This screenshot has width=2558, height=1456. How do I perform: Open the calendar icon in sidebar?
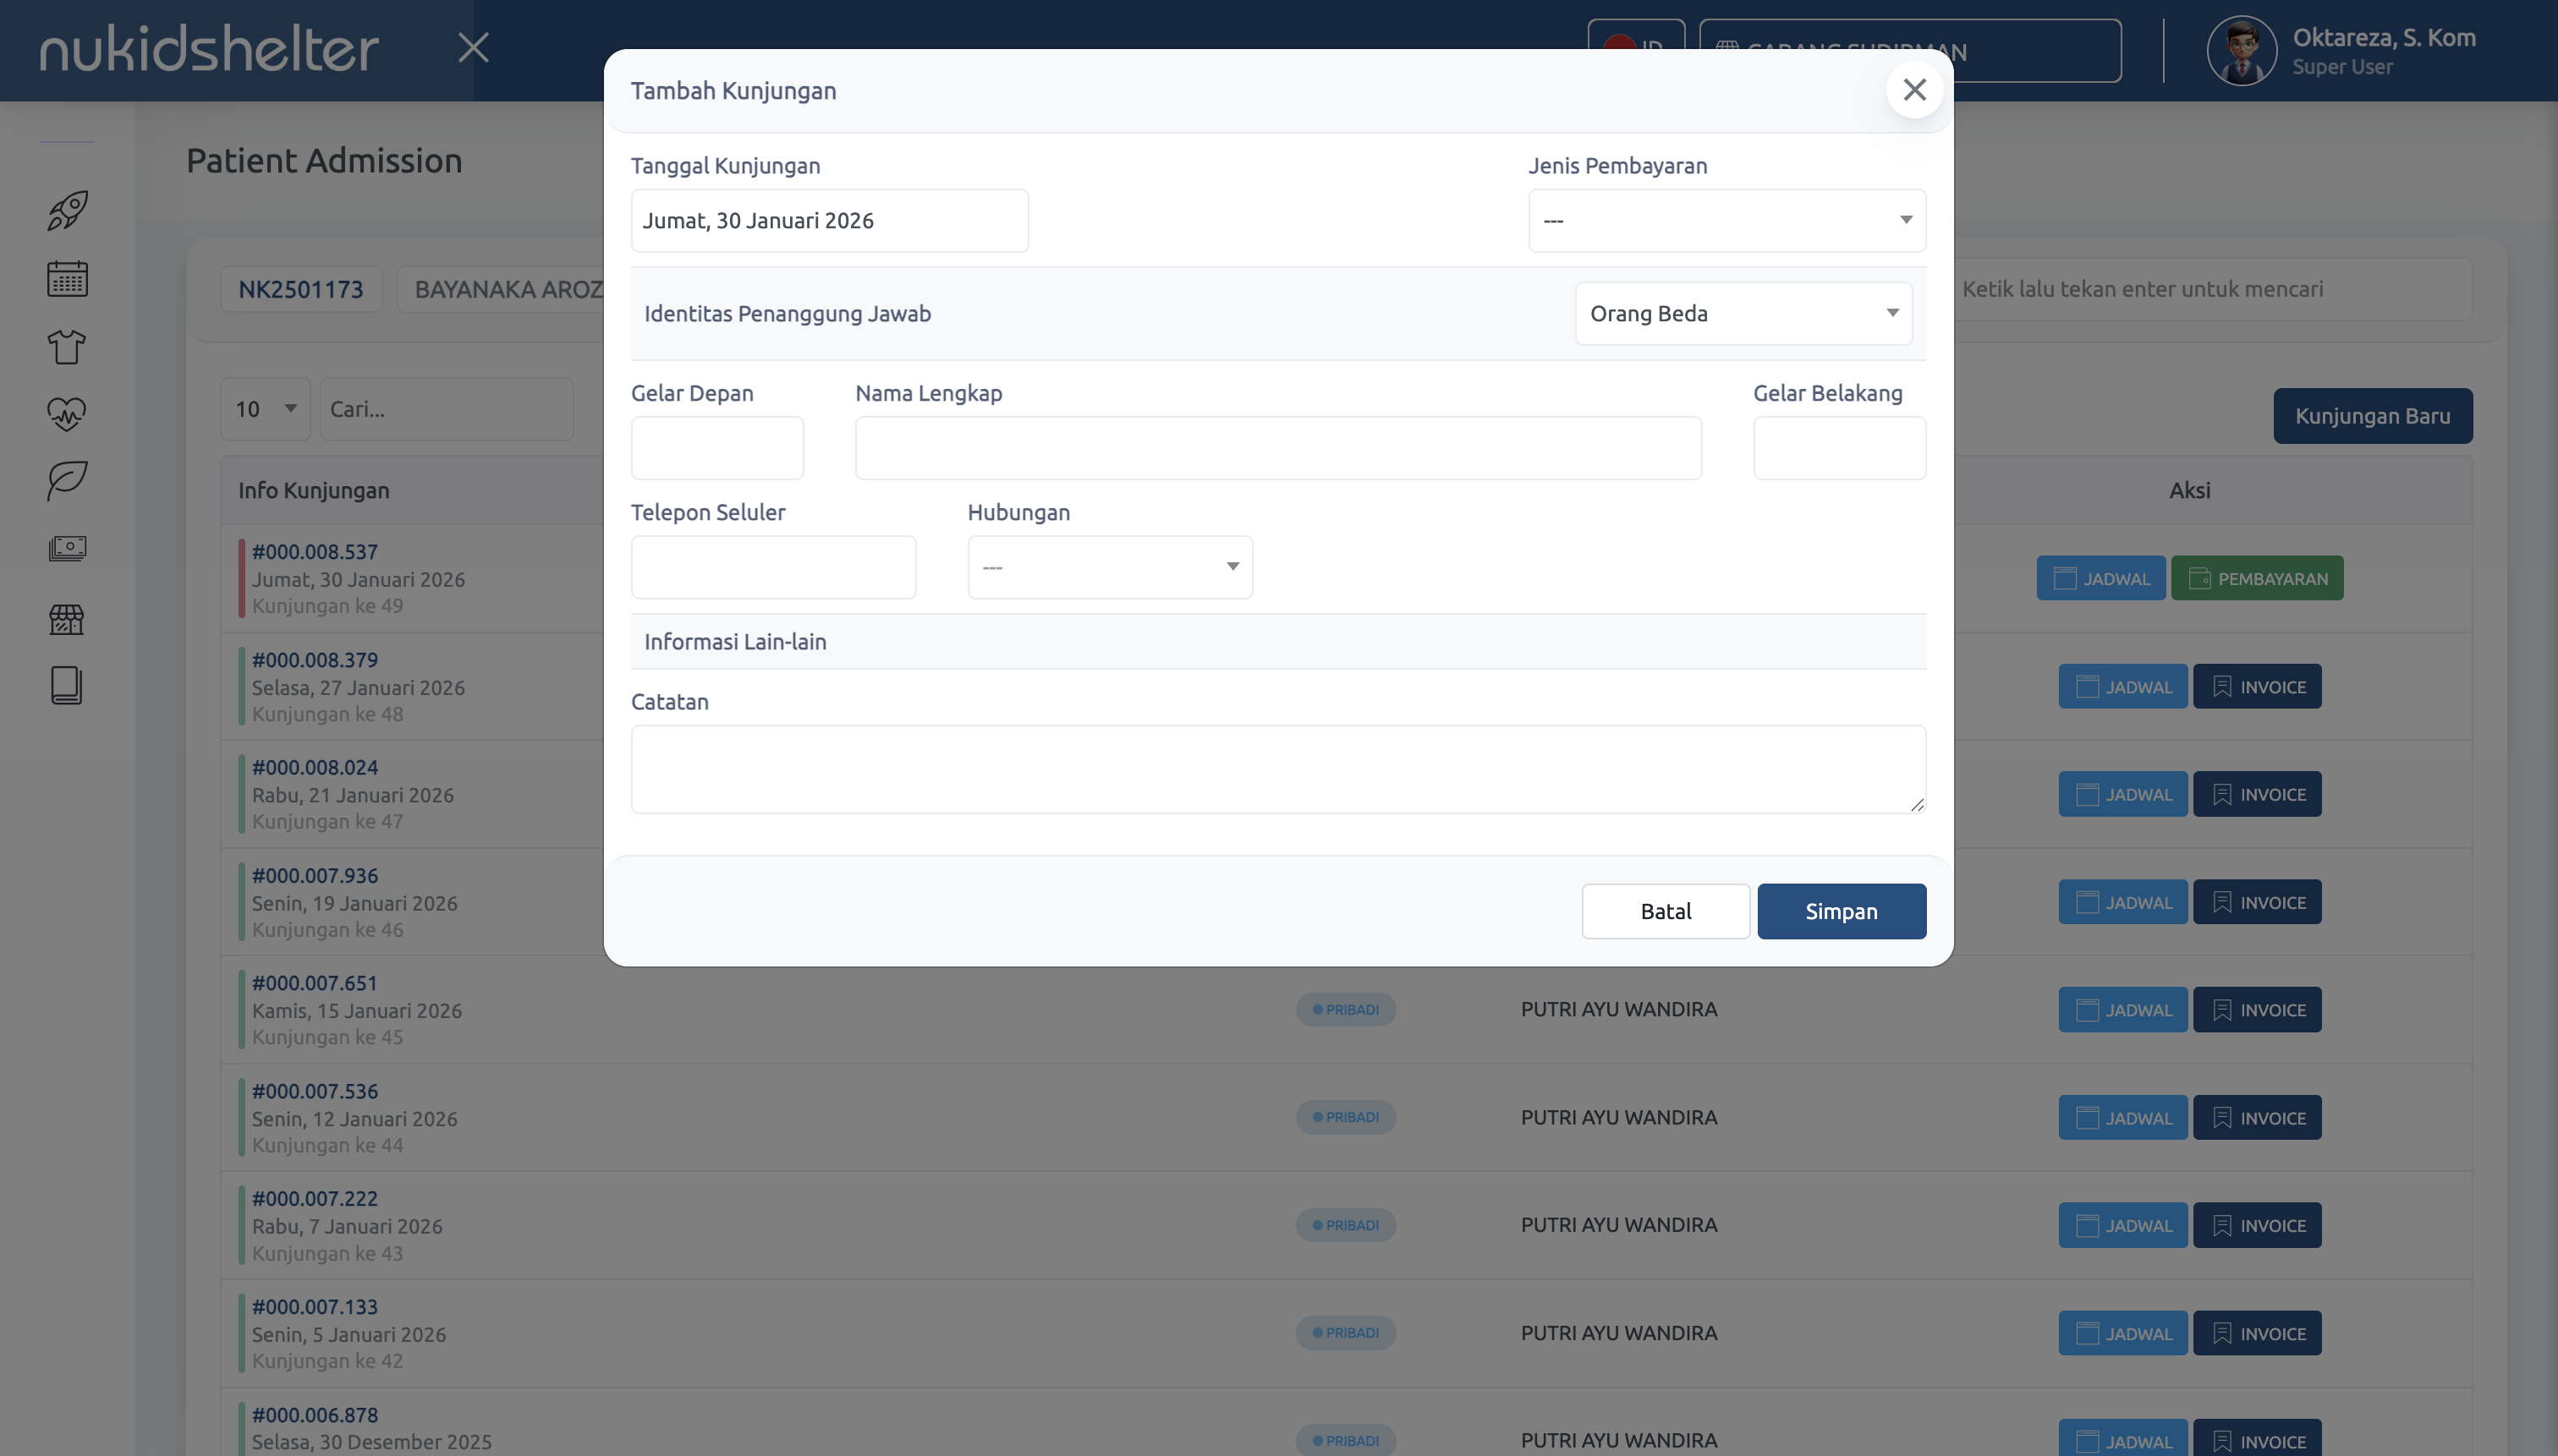[67, 278]
